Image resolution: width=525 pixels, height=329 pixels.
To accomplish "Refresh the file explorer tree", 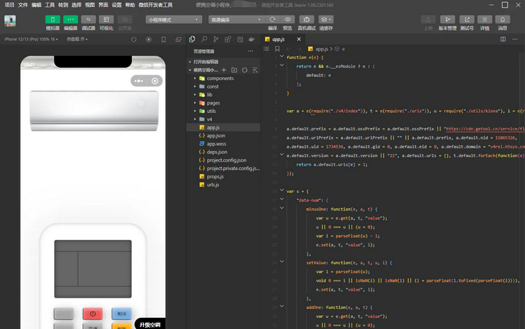I will 244,70.
